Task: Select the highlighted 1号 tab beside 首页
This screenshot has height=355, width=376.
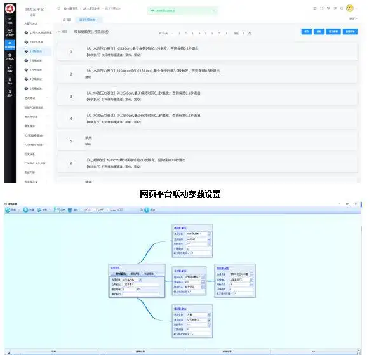Action: 88,20
